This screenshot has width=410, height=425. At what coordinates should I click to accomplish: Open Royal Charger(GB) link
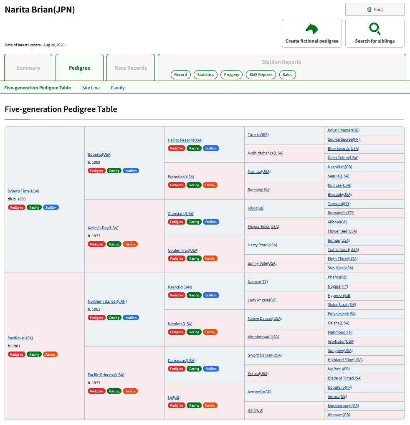pyautogui.click(x=343, y=130)
